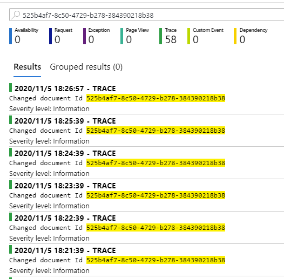Image resolution: width=284 pixels, height=279 pixels.
Task: Click Severity level text under 18:26:57 trace
Action: coord(49,109)
